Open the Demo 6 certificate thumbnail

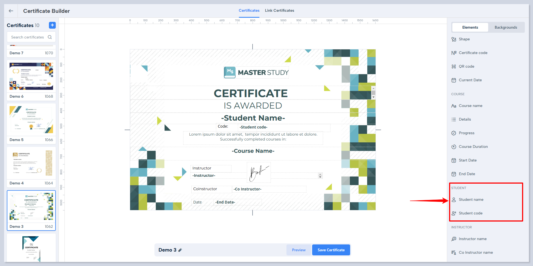pyautogui.click(x=31, y=76)
